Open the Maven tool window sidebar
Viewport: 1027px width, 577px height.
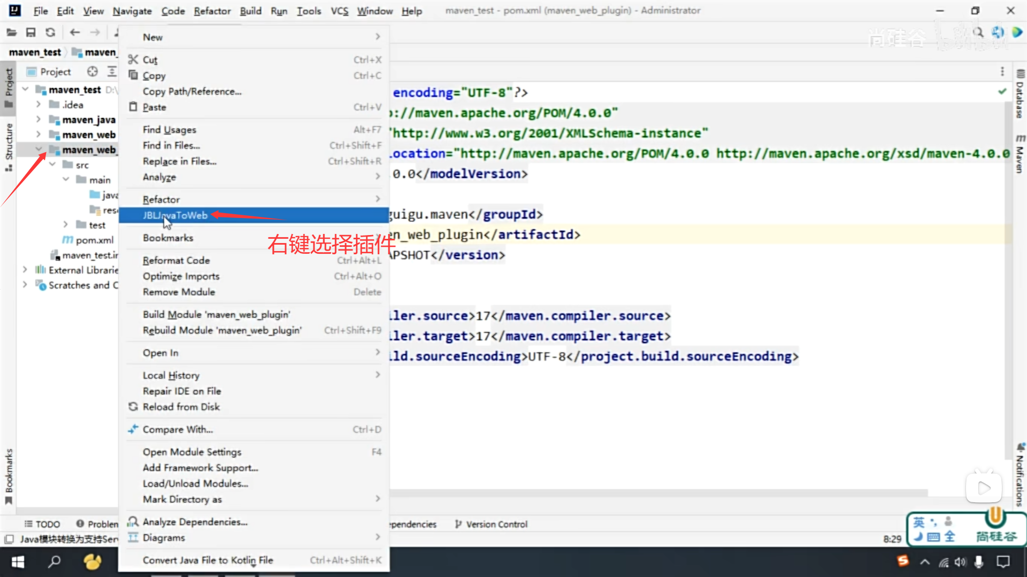click(1020, 155)
